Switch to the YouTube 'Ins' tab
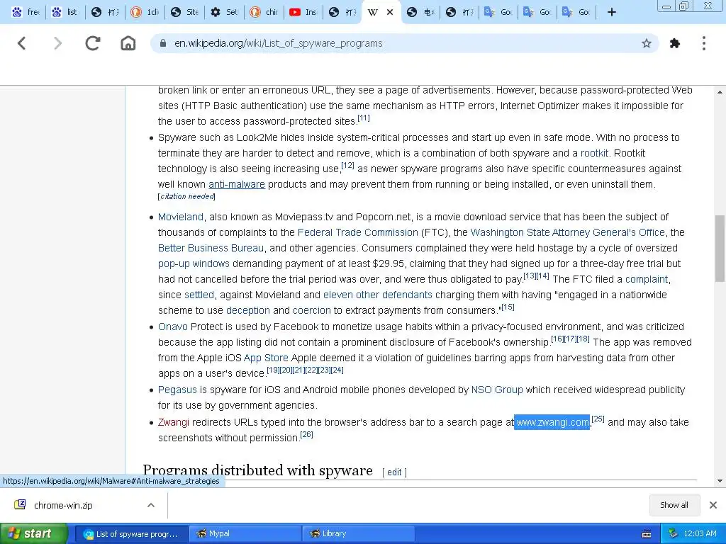The width and height of the screenshot is (726, 544). tap(305, 12)
